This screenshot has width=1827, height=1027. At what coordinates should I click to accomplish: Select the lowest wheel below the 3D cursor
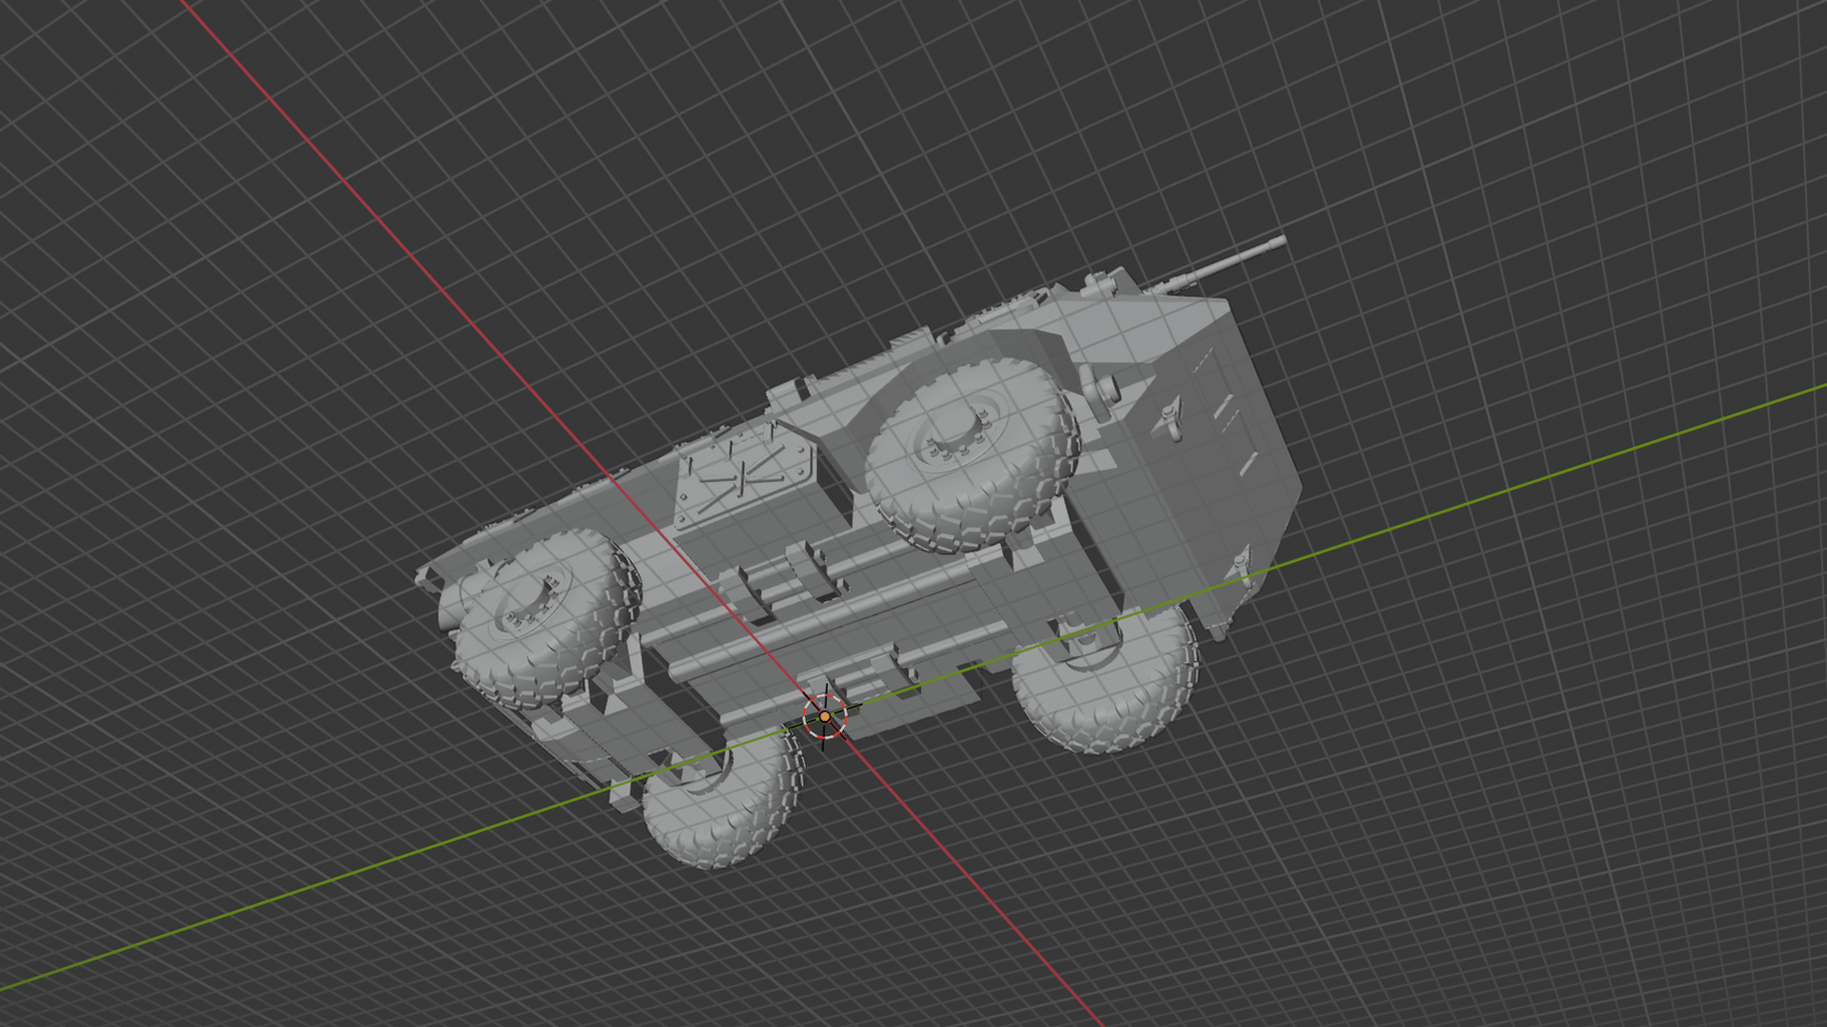[x=723, y=799]
